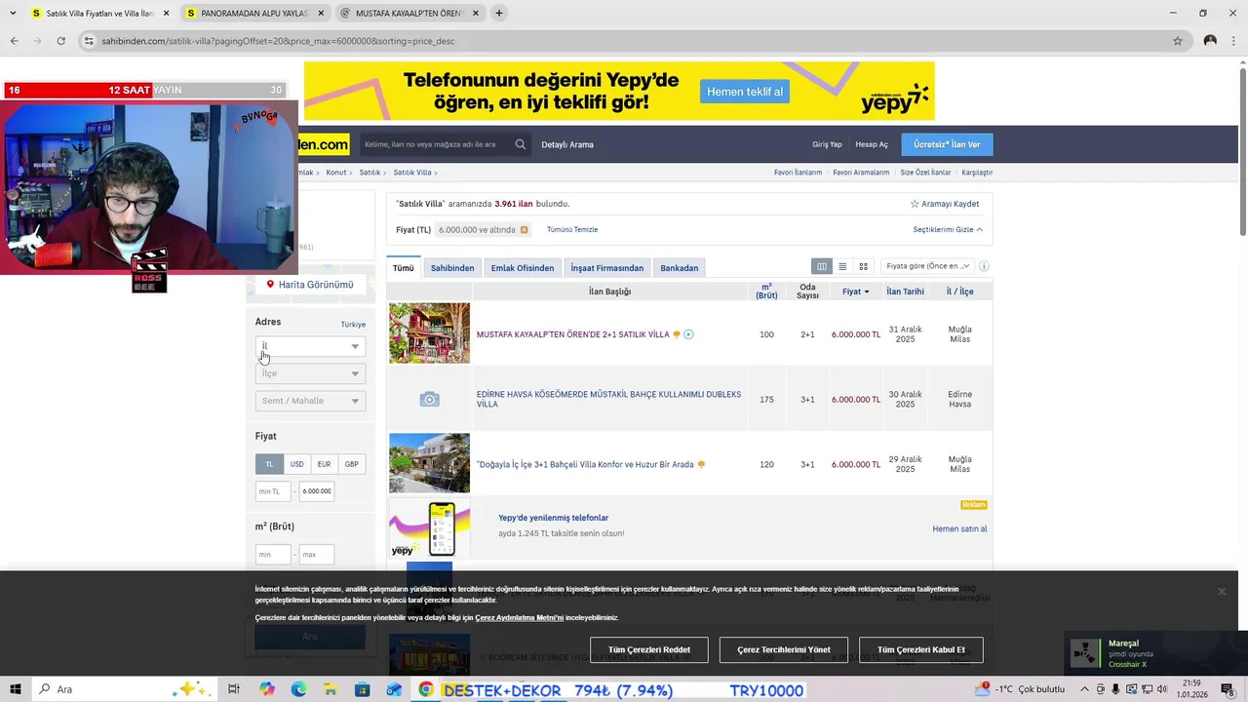Screen dimensions: 1248x702
Task: Open the İl (province) dropdown
Action: 310,346
